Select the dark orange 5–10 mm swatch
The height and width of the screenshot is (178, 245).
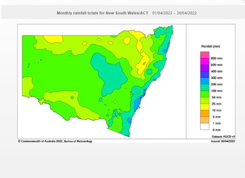pyautogui.click(x=205, y=113)
